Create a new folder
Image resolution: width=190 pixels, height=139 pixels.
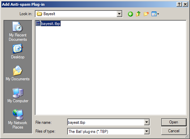[146, 14]
